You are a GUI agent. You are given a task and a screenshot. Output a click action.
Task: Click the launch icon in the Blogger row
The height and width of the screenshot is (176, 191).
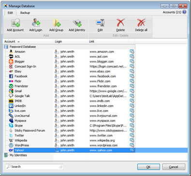pyautogui.click(x=132, y=61)
